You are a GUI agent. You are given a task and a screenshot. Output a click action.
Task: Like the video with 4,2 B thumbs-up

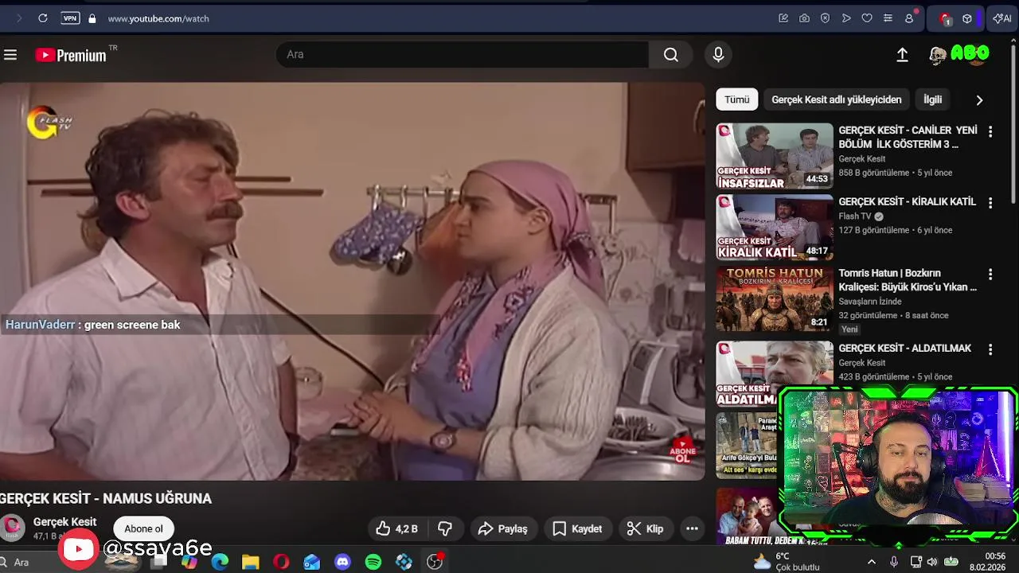pos(396,528)
